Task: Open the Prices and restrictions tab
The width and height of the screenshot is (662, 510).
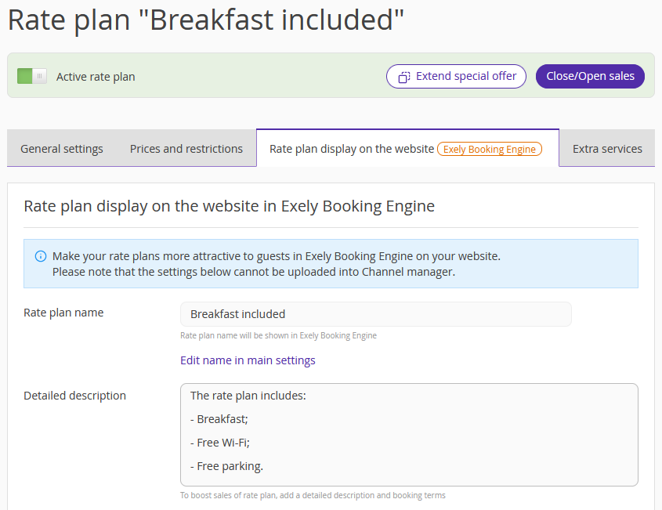Action: 186,149
